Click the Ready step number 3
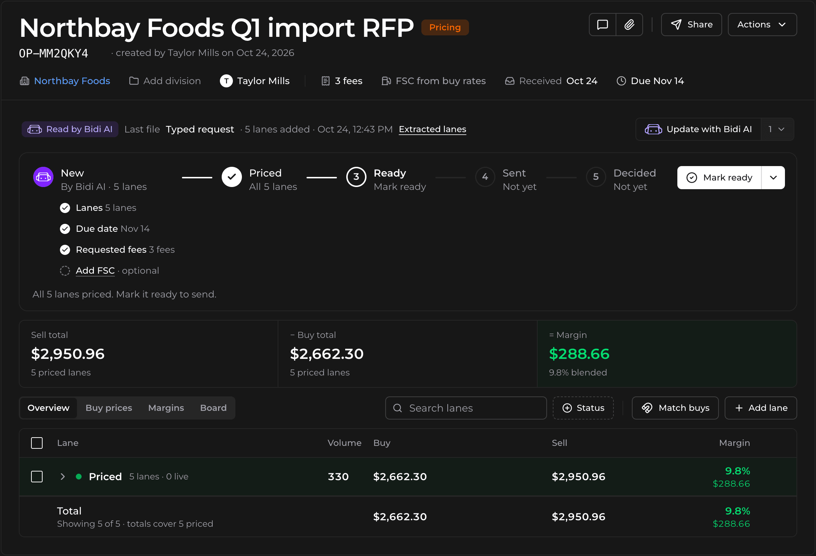Screen dimensions: 816x556 356,177
